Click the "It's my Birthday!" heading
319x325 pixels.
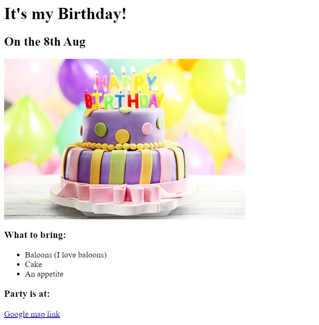coord(65,14)
